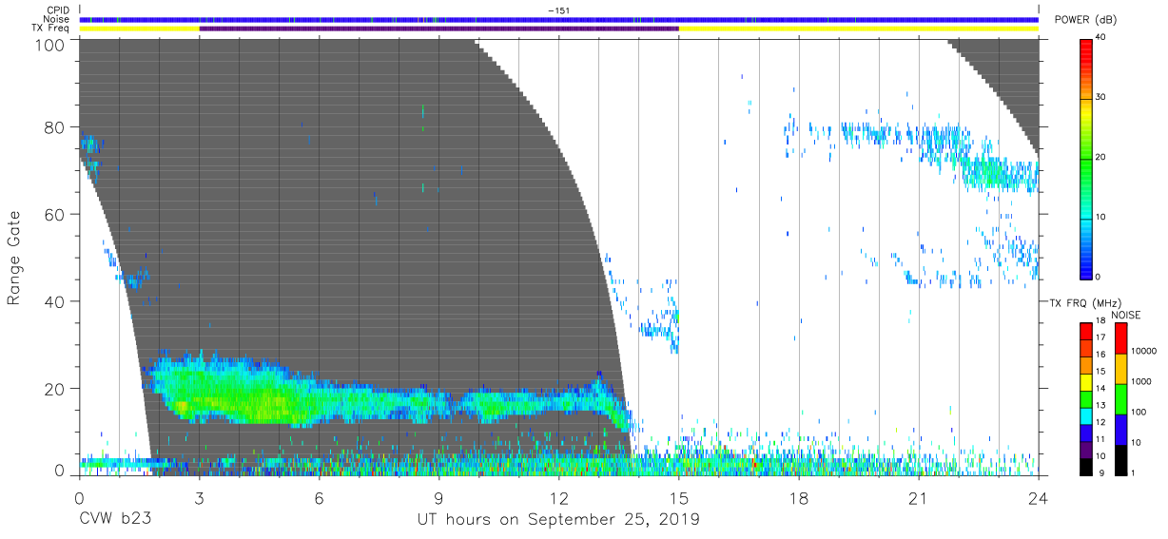Click the 9 tick on the UT hours axis
Viewport: 1168px width, 539px height.
(438, 497)
